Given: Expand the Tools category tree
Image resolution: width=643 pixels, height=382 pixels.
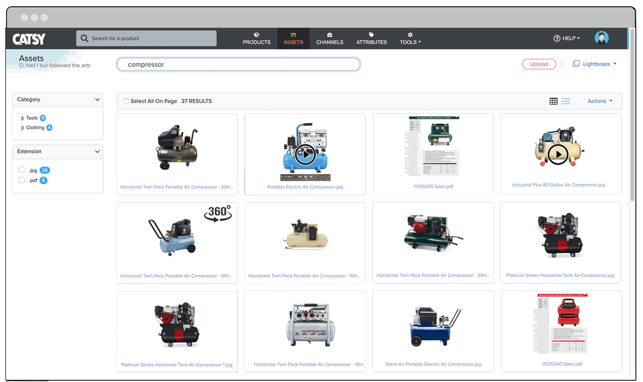Looking at the screenshot, I should click(23, 118).
